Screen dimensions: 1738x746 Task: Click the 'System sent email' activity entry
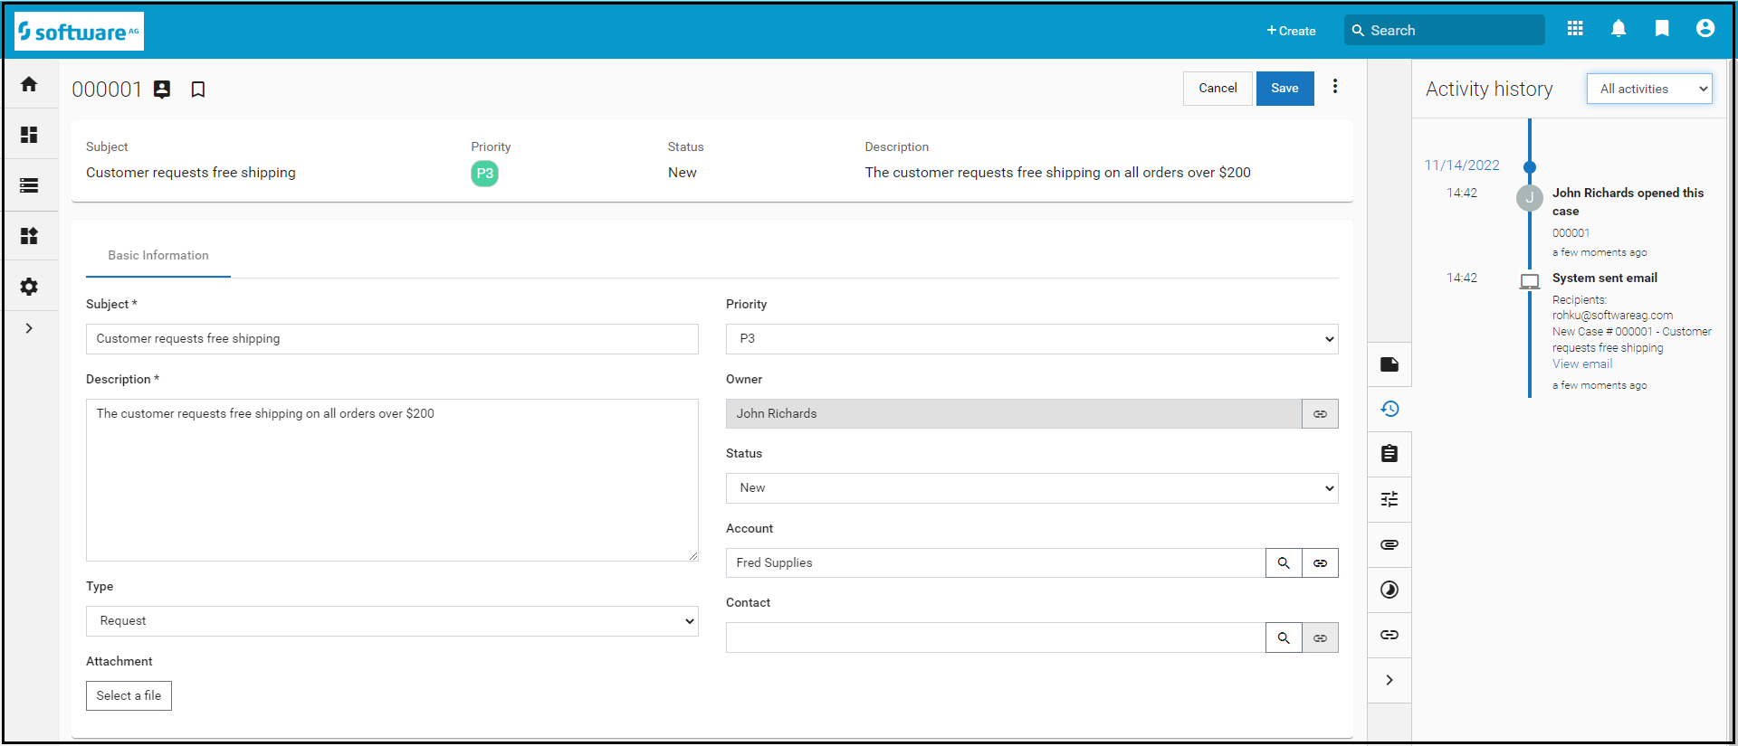pos(1605,279)
